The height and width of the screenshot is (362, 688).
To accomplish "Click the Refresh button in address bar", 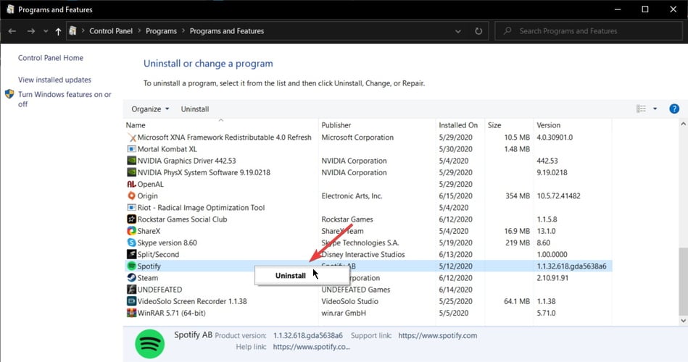I will tap(478, 31).
